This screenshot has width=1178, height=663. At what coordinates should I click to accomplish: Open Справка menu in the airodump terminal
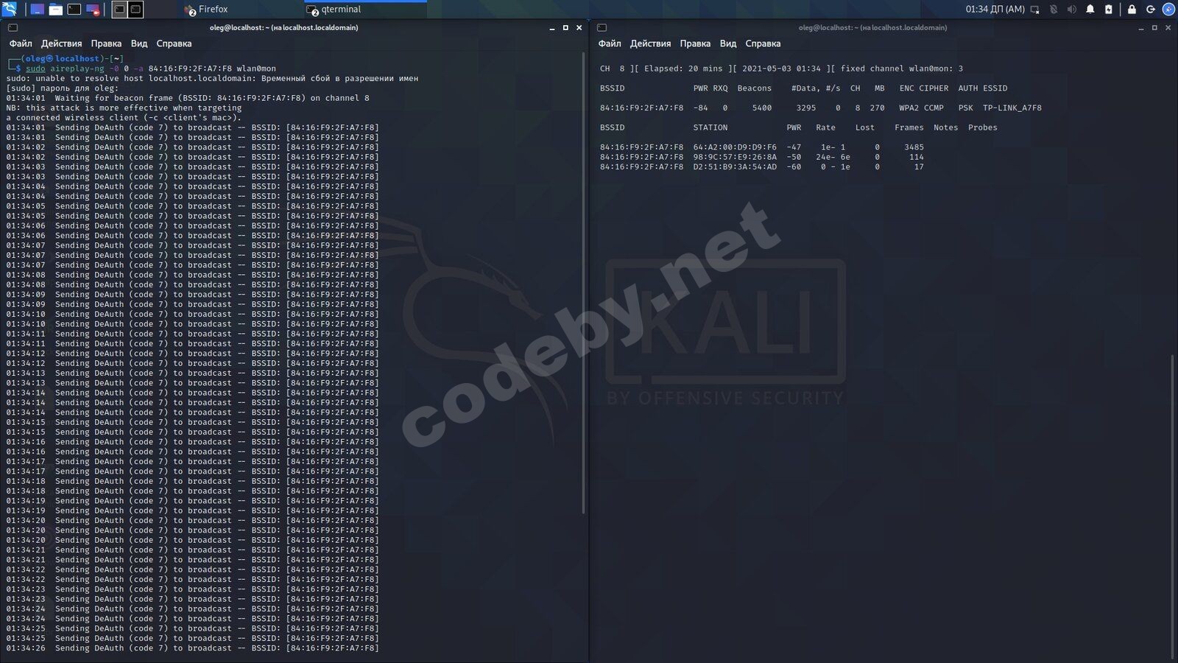tap(763, 43)
